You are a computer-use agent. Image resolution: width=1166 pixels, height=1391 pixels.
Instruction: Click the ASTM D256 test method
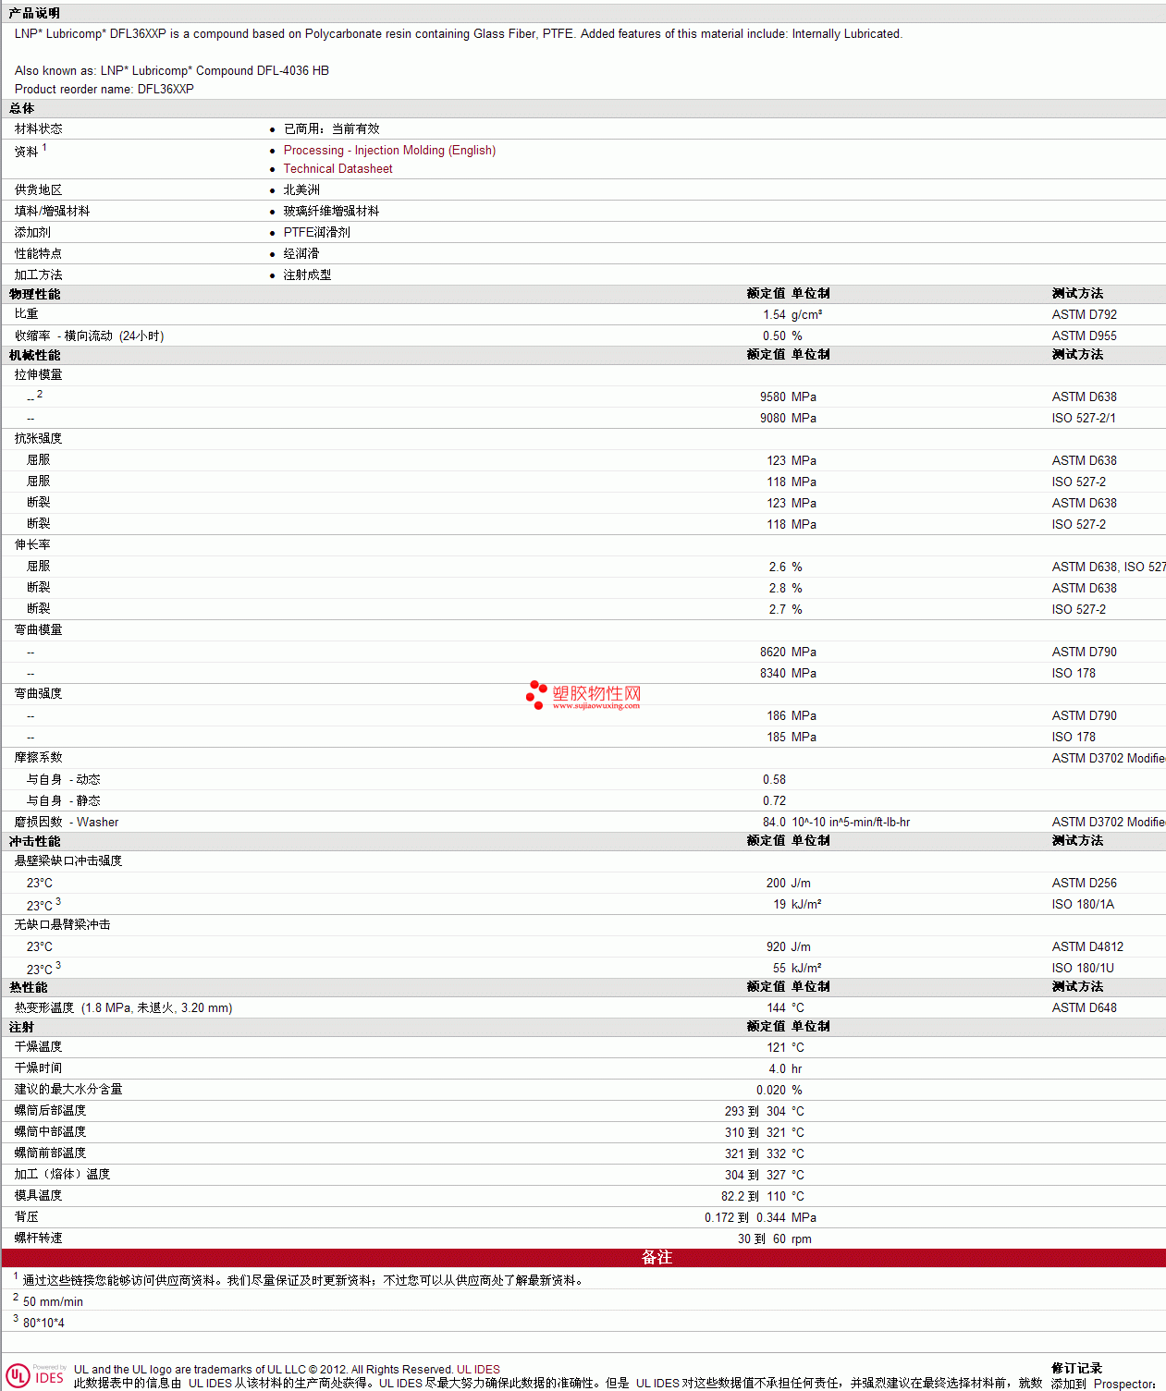[1084, 883]
